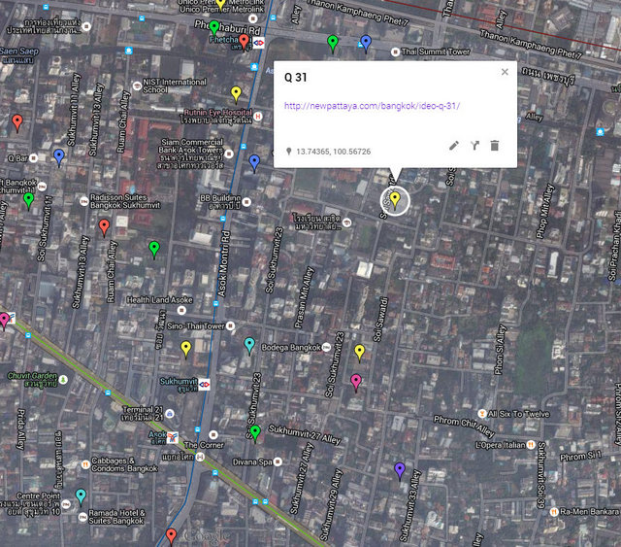Click Sino-Thai Tower label
This screenshot has width=621, height=547.
pos(196,326)
